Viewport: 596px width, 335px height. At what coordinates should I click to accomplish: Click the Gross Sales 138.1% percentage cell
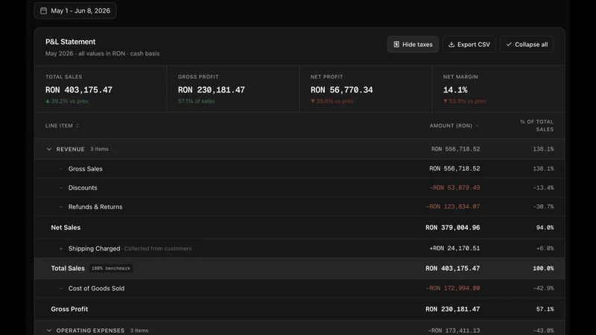tap(543, 169)
